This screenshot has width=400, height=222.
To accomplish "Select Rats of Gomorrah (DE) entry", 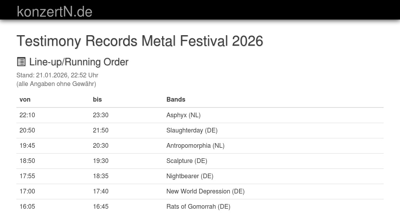I will (198, 206).
